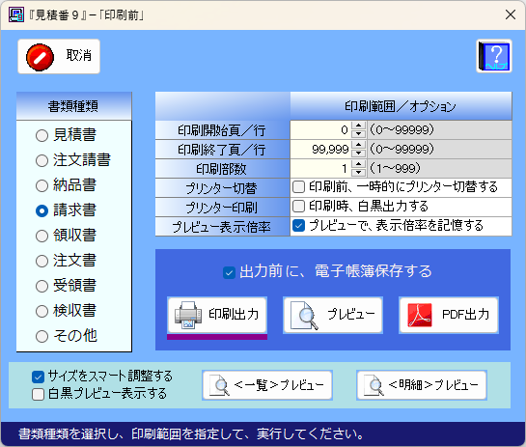Open the help book icon

tap(494, 56)
